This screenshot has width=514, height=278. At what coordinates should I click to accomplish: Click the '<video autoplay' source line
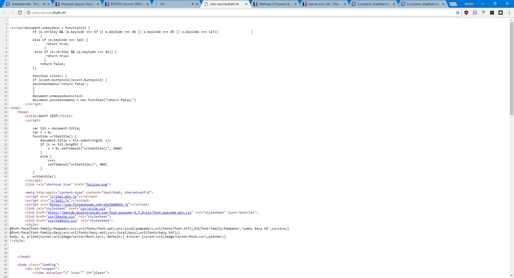click(71, 273)
